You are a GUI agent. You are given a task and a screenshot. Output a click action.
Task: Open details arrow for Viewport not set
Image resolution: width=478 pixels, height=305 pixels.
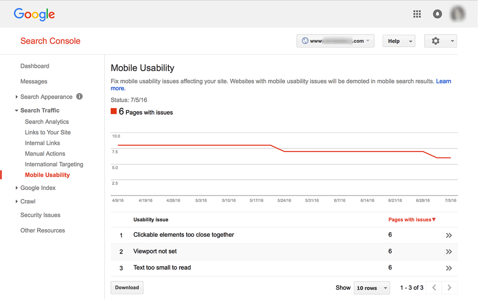[x=449, y=252]
